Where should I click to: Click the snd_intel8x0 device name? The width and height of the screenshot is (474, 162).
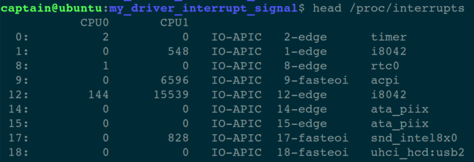click(x=414, y=138)
